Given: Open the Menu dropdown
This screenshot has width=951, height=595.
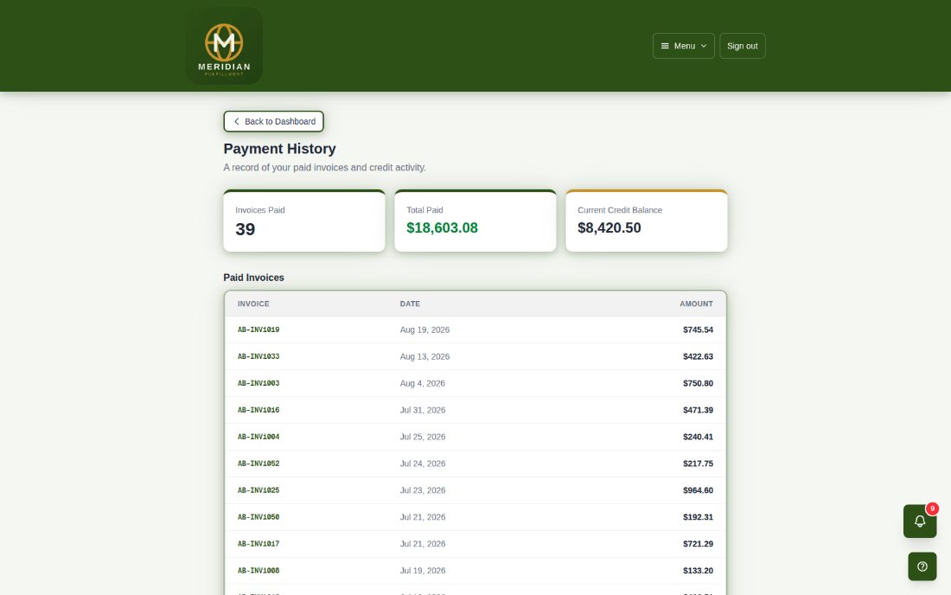Looking at the screenshot, I should (x=684, y=46).
